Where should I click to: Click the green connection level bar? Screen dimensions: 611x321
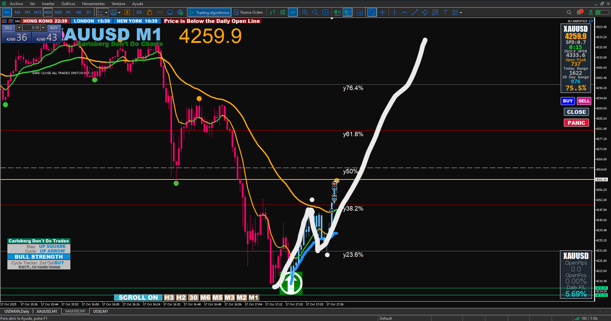[602, 12]
